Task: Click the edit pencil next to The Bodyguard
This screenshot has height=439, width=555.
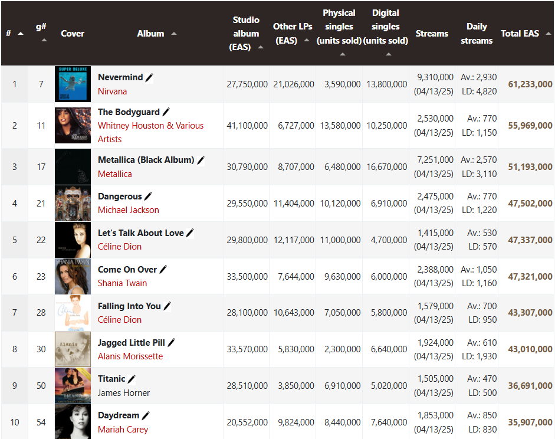Action: (x=166, y=112)
